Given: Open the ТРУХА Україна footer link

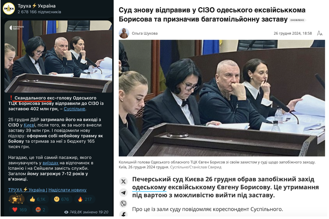Looking at the screenshot, I should (26, 190).
